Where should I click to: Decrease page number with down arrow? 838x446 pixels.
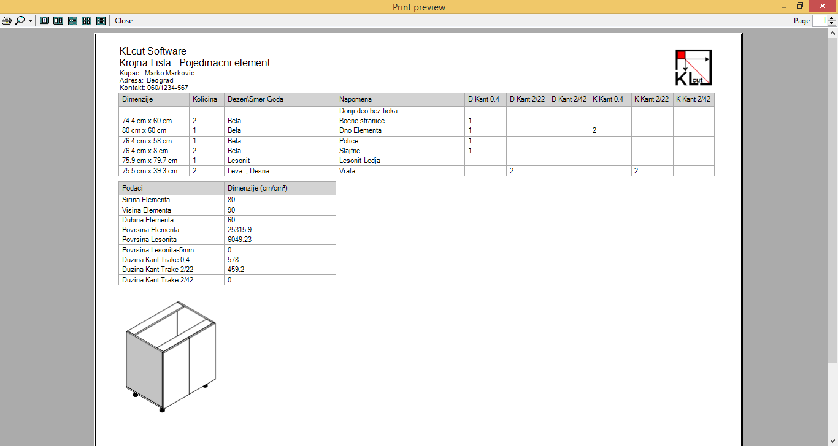tap(831, 23)
